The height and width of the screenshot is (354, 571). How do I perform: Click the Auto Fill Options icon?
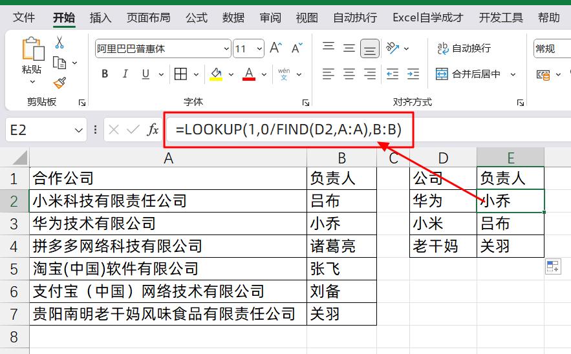coord(553,266)
